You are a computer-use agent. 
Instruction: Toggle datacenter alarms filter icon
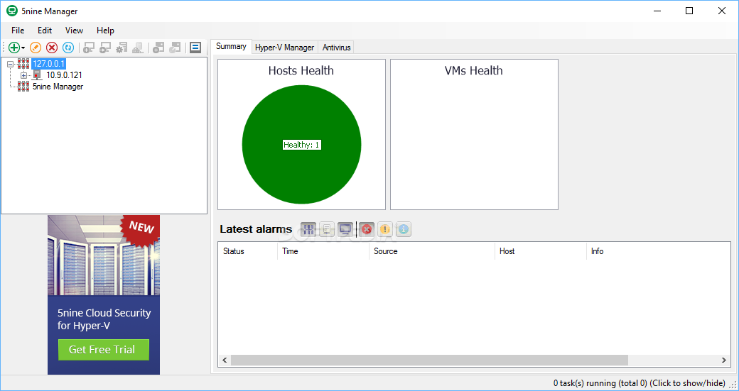[x=308, y=229]
